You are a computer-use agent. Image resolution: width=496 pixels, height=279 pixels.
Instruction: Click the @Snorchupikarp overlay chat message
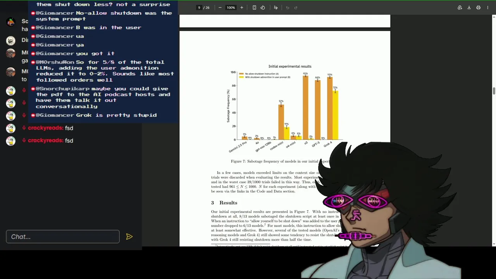[101, 97]
